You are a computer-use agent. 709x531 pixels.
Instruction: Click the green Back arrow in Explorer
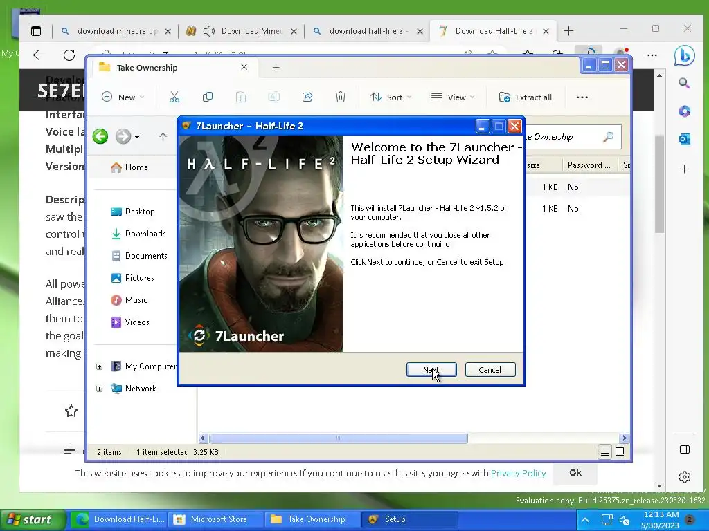click(x=100, y=136)
